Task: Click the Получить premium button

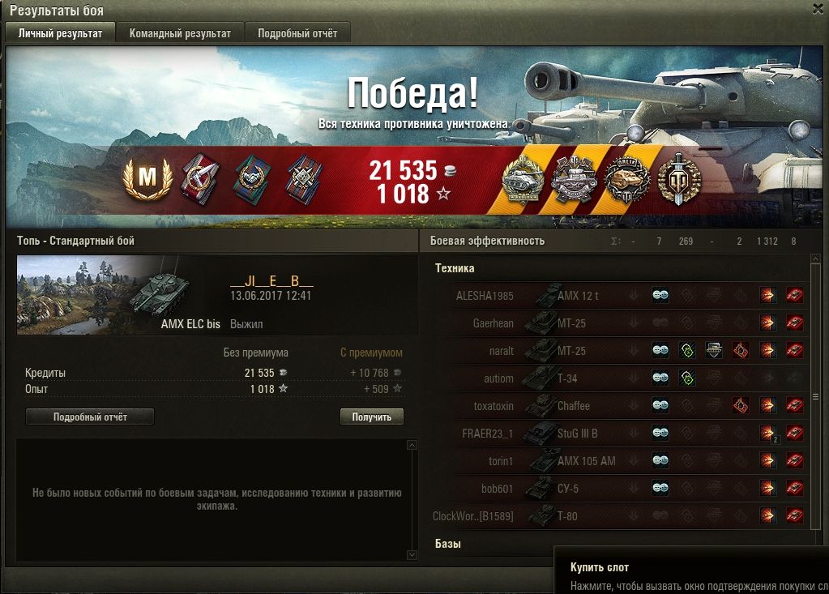Action: pyautogui.click(x=372, y=417)
